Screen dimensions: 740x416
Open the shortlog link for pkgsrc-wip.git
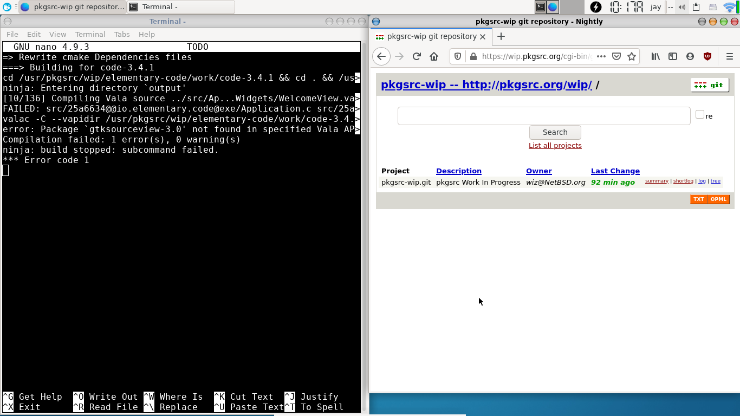683,181
